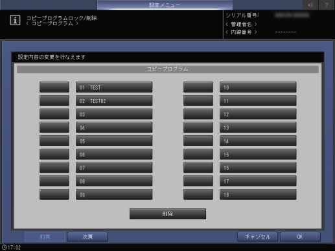Select copy program slot 03

(114, 114)
